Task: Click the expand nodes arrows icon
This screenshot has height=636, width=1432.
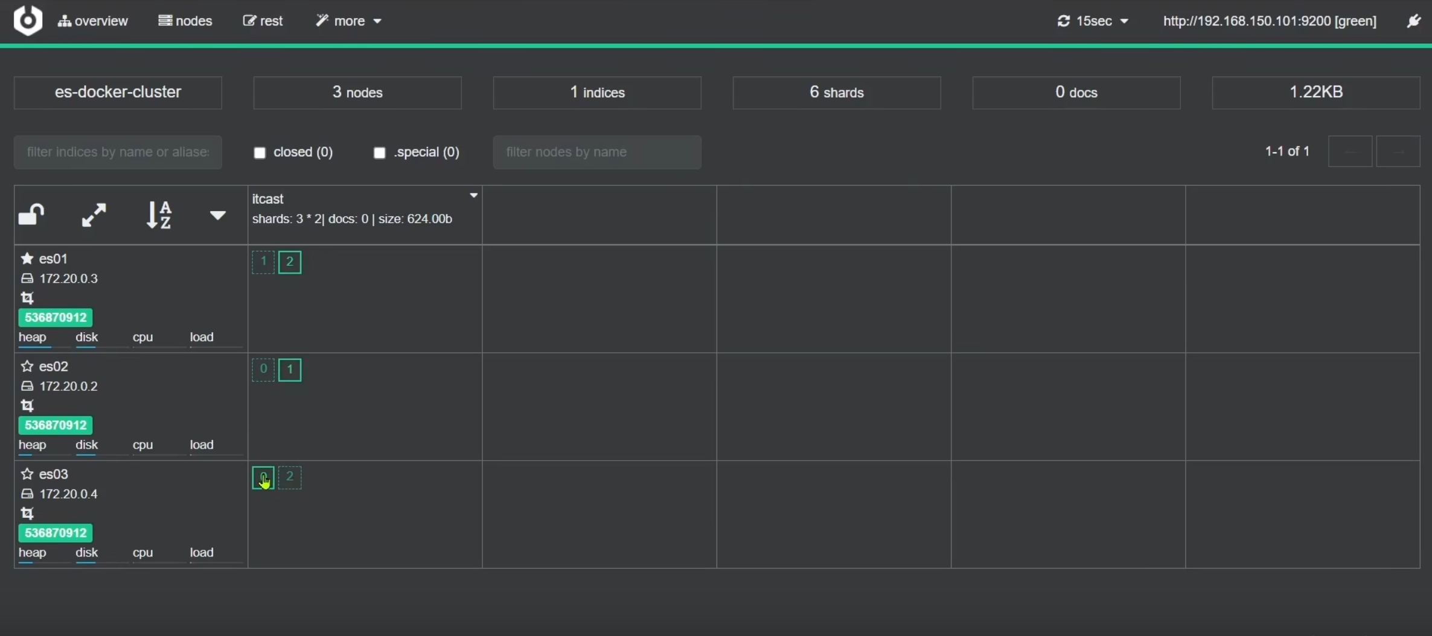Action: [x=94, y=215]
